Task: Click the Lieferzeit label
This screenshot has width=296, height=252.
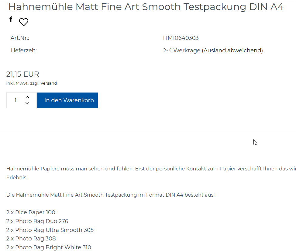Action: [23, 51]
